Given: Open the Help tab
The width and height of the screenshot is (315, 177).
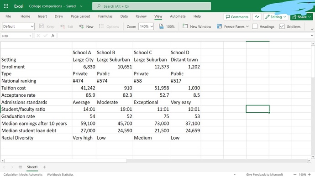Looking at the screenshot, I should pos(197,16).
